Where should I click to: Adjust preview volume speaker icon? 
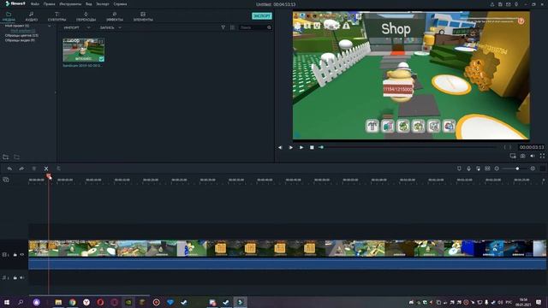click(x=533, y=156)
